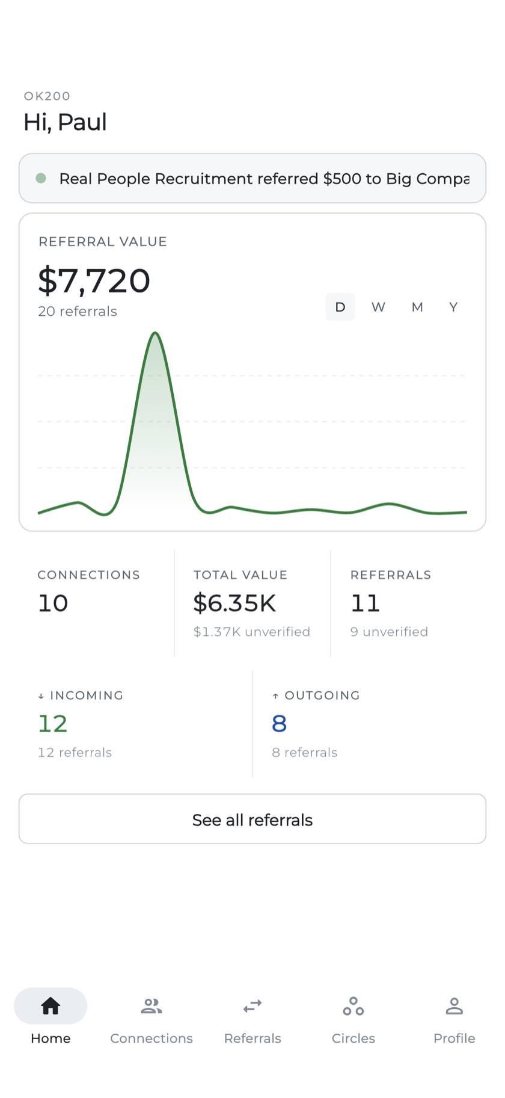Open Referrals via the swap-arrows icon
The height and width of the screenshot is (1098, 505).
(252, 1005)
